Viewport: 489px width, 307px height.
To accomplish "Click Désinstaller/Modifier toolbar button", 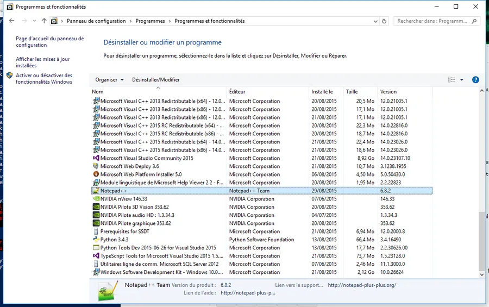I will click(155, 79).
